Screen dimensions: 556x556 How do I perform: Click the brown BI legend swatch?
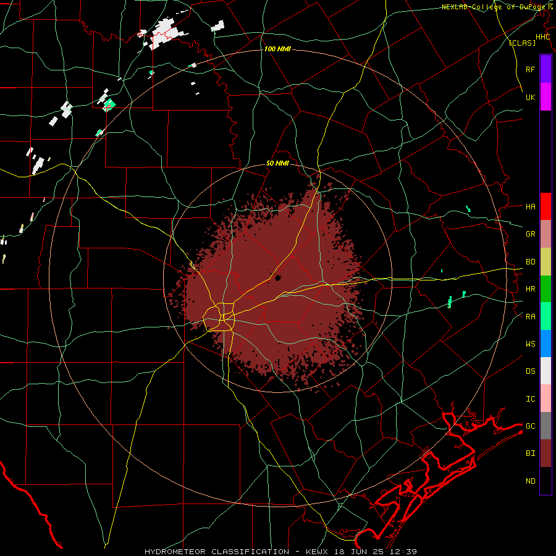pos(545,453)
